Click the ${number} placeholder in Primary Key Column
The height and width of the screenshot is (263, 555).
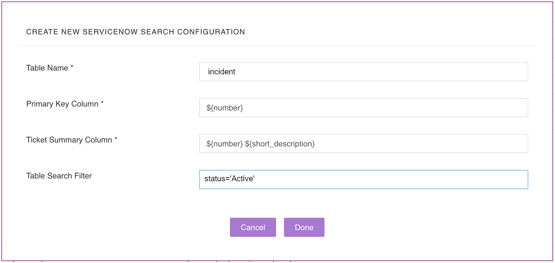coord(225,108)
